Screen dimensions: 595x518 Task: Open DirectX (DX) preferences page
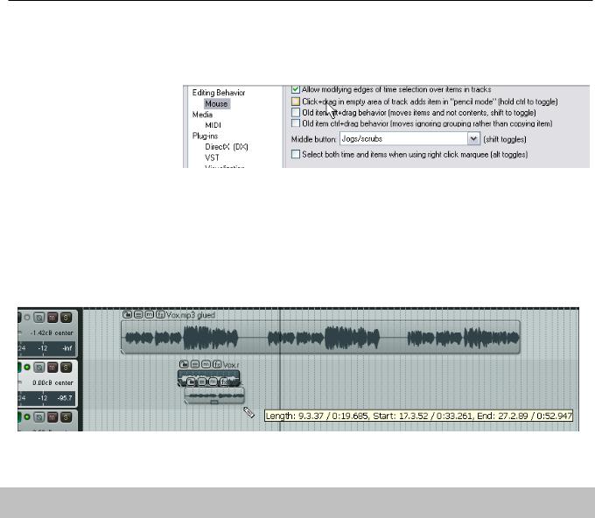[x=227, y=147]
